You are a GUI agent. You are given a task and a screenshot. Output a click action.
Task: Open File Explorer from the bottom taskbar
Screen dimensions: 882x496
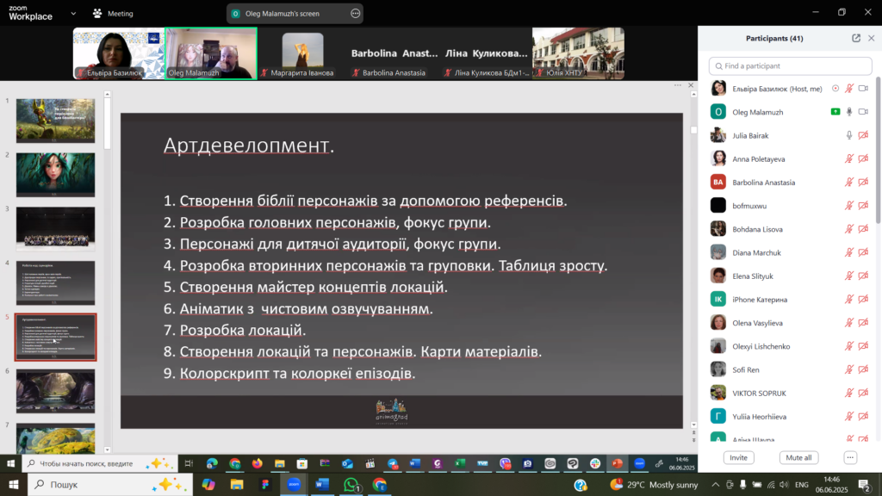pos(237,484)
